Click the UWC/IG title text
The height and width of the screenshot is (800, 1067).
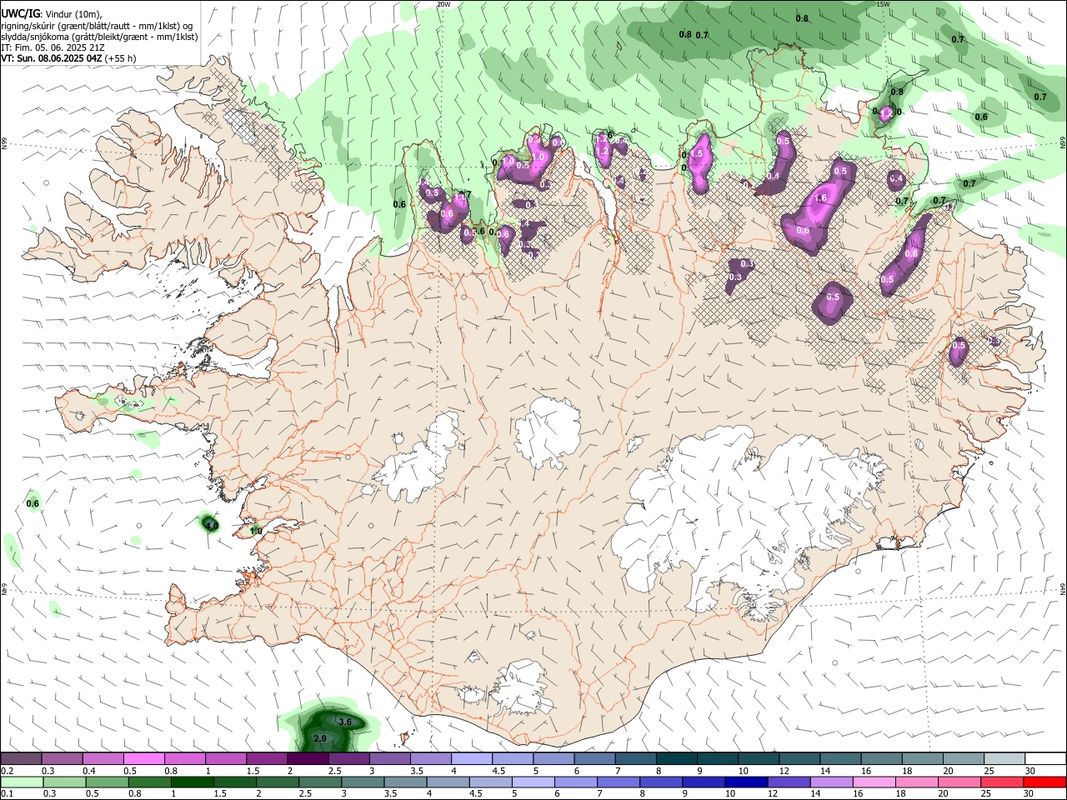(20, 14)
